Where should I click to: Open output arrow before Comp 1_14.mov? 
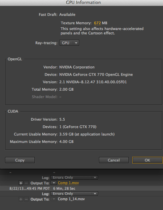point(54,199)
